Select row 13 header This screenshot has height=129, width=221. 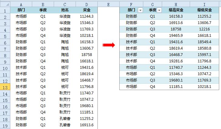pos(5,87)
